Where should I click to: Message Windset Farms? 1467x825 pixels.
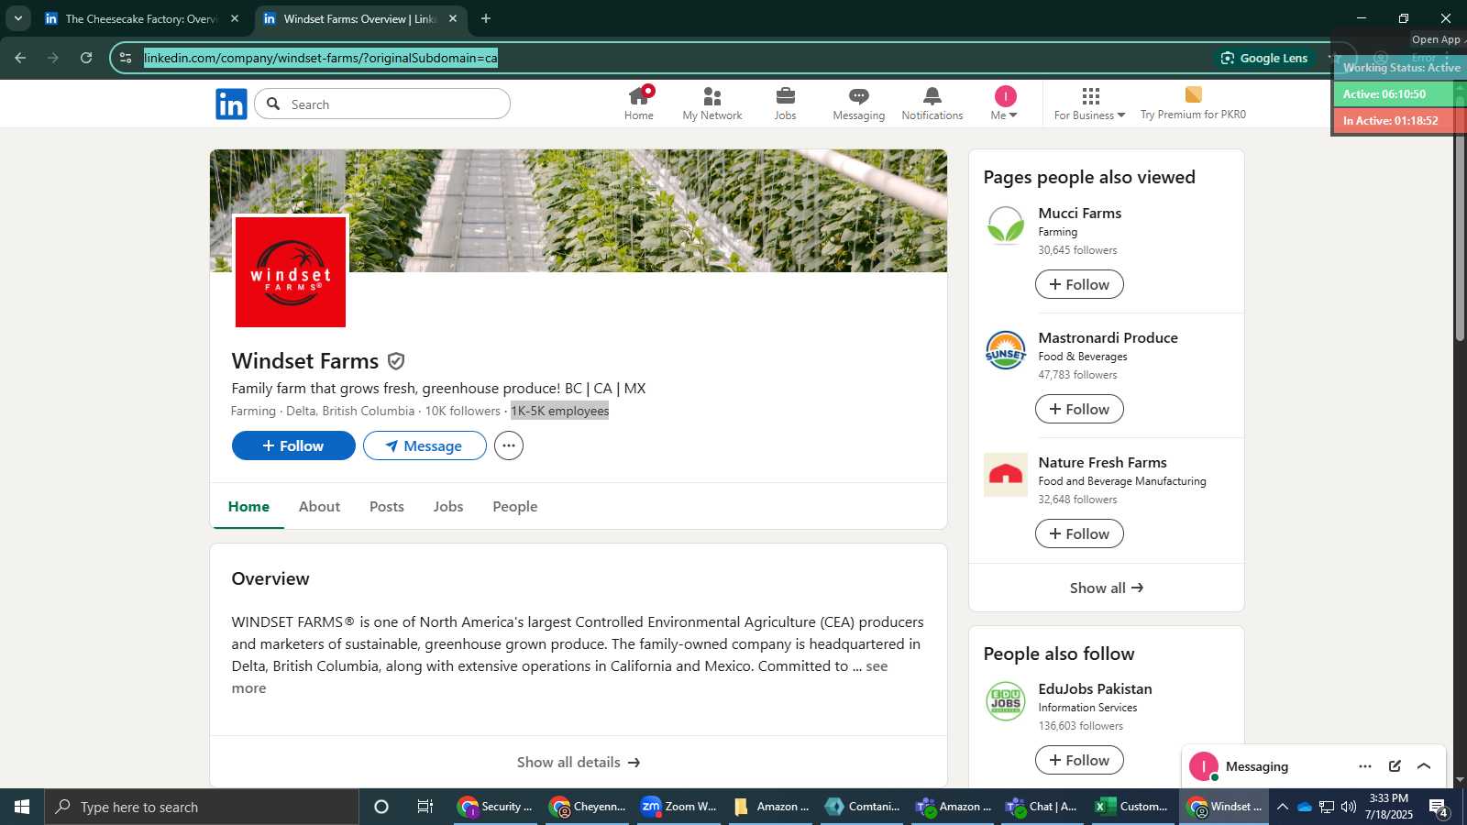click(425, 445)
